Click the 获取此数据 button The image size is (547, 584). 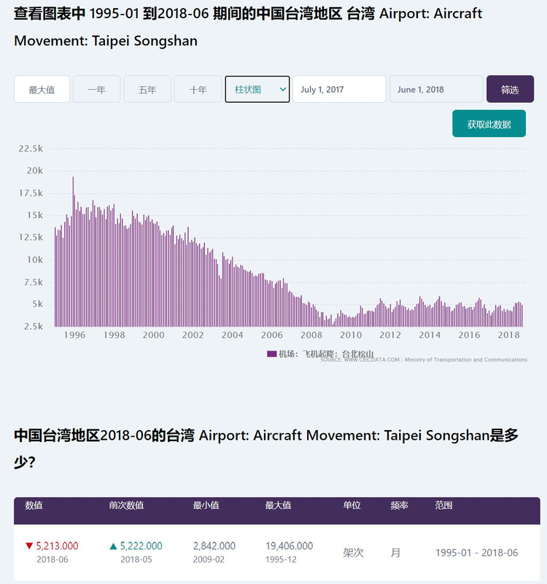[489, 125]
